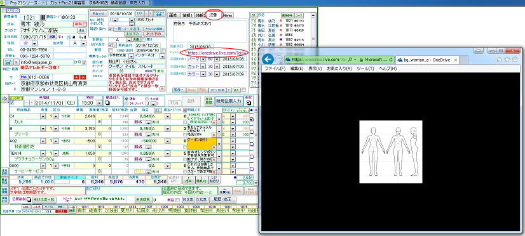
Task: Open the 血液型 dropdown showing A
Action: click(83, 43)
